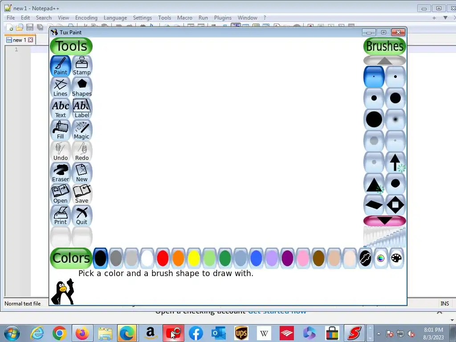Viewport: 456px width, 342px height.
Task: Open Notepad++ File menu
Action: [x=11, y=18]
